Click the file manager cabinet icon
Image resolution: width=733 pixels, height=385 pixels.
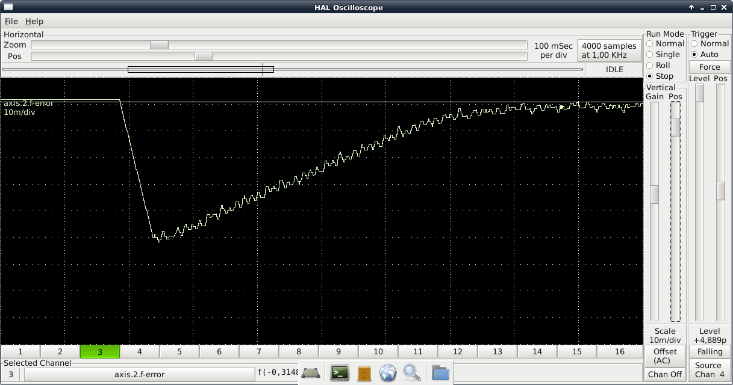tap(364, 374)
